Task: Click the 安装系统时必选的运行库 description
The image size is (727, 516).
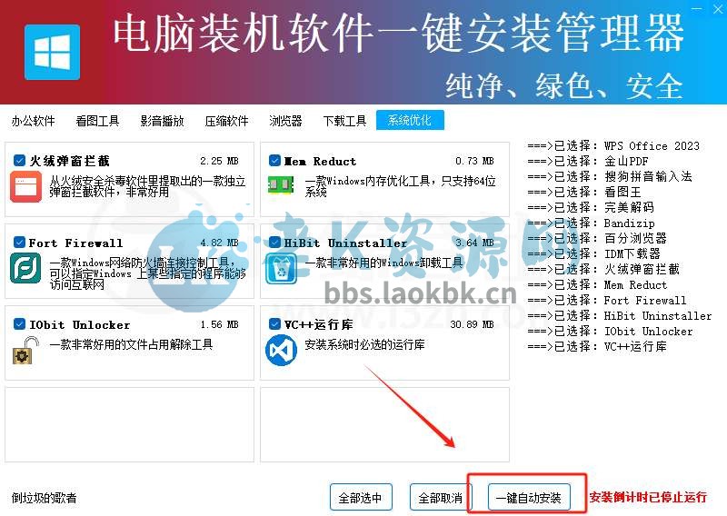Action: (x=364, y=344)
